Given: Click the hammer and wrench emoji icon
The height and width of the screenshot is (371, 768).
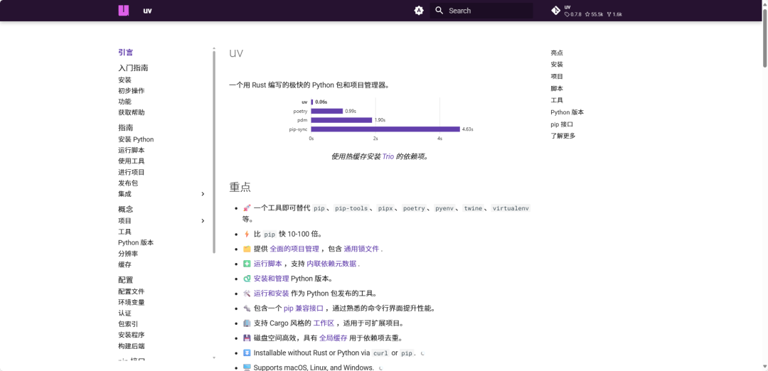Looking at the screenshot, I should pos(247,294).
